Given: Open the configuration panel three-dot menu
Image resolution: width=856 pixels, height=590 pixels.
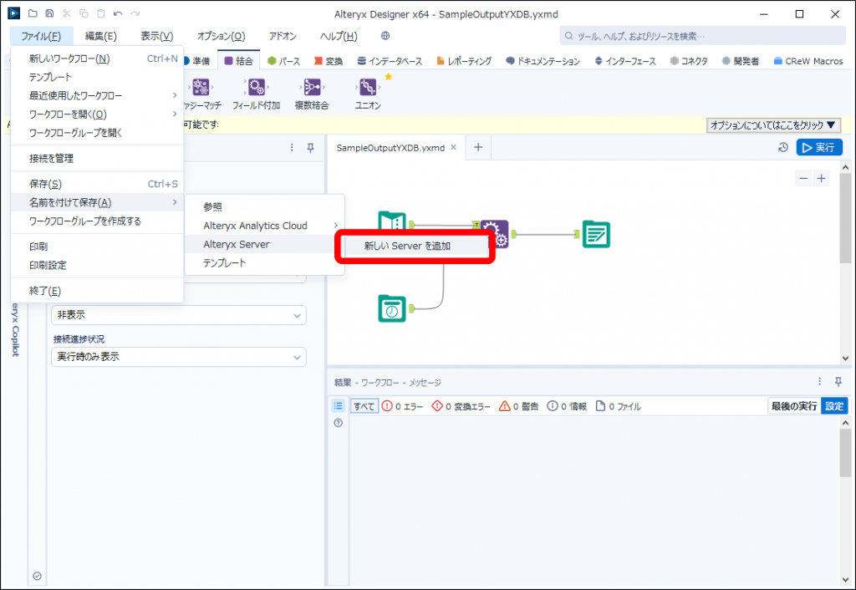Looking at the screenshot, I should pos(292,147).
